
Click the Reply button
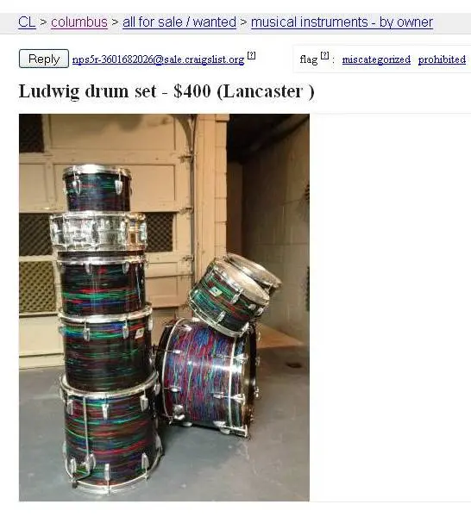point(44,59)
